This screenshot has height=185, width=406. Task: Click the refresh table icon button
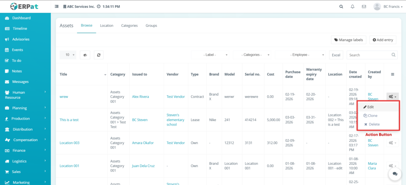[x=99, y=55]
